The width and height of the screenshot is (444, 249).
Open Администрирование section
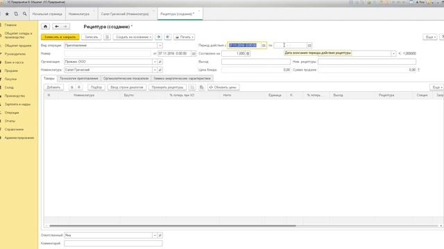[x=19, y=138]
